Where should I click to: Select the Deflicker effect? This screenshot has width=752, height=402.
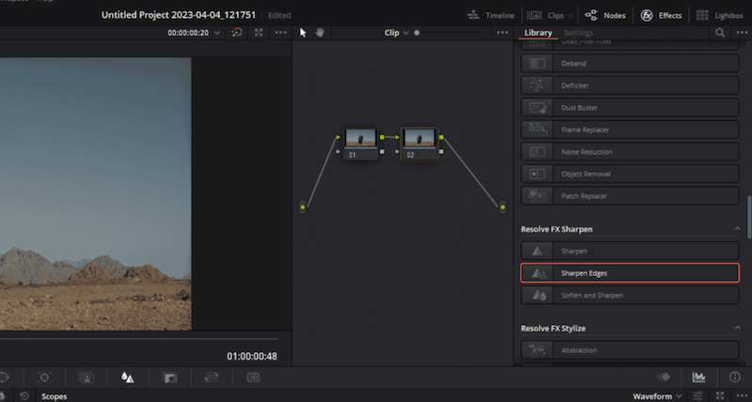(x=630, y=85)
